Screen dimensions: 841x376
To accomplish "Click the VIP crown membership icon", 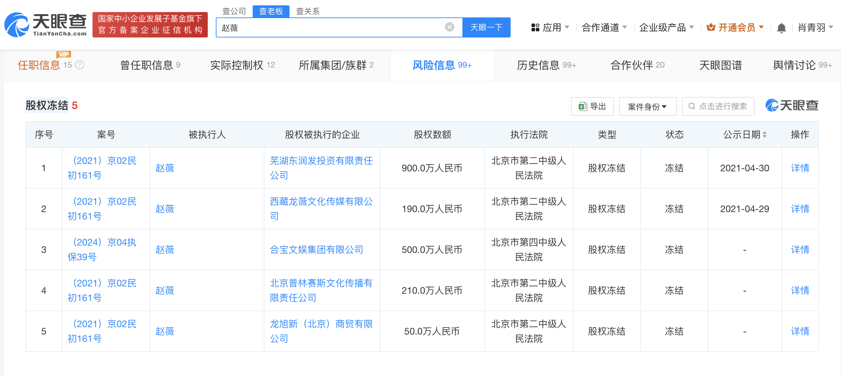I will point(711,27).
